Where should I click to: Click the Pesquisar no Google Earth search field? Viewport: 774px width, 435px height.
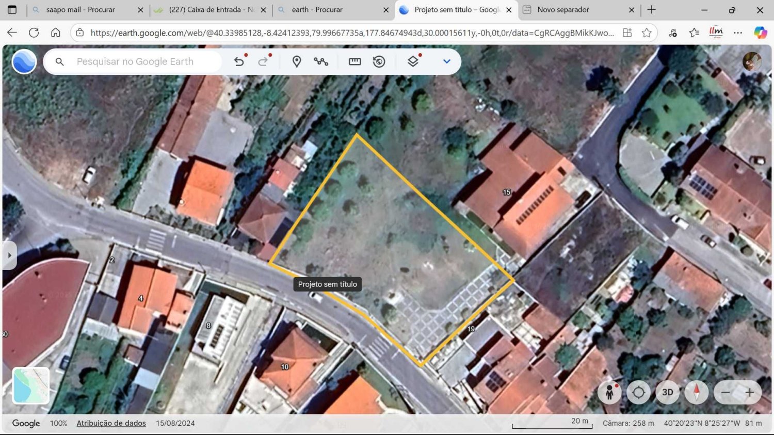pyautogui.click(x=135, y=61)
